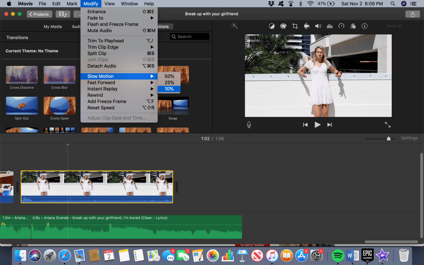Go back to Projects
This screenshot has height=265, width=424.
[39, 14]
